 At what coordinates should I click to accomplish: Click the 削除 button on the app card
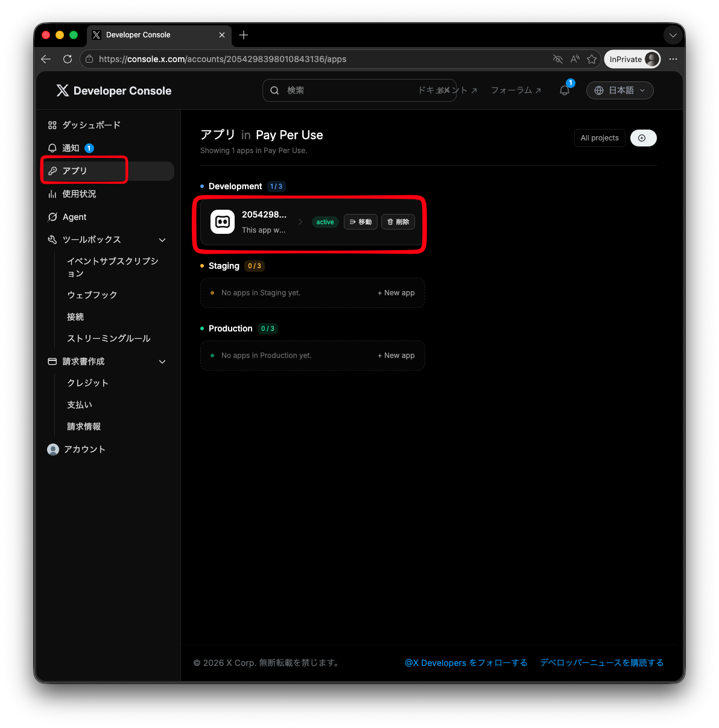tap(398, 222)
